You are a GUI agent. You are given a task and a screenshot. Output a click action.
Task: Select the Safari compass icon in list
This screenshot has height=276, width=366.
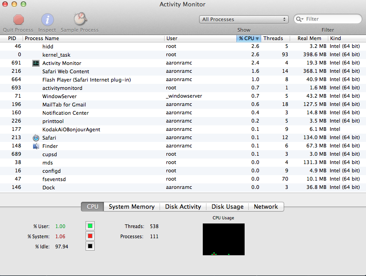pyautogui.click(x=36, y=138)
